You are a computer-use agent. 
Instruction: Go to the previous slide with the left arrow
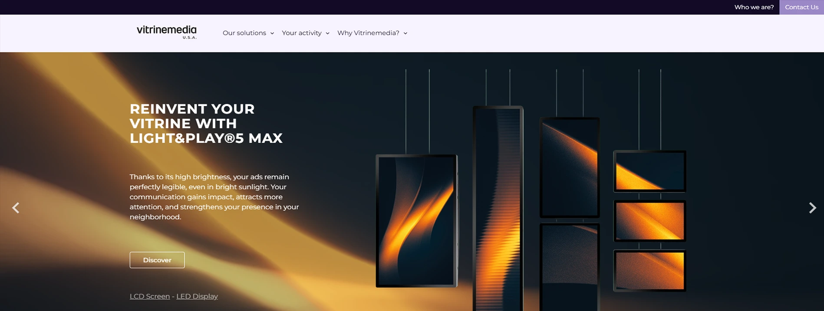tap(16, 208)
